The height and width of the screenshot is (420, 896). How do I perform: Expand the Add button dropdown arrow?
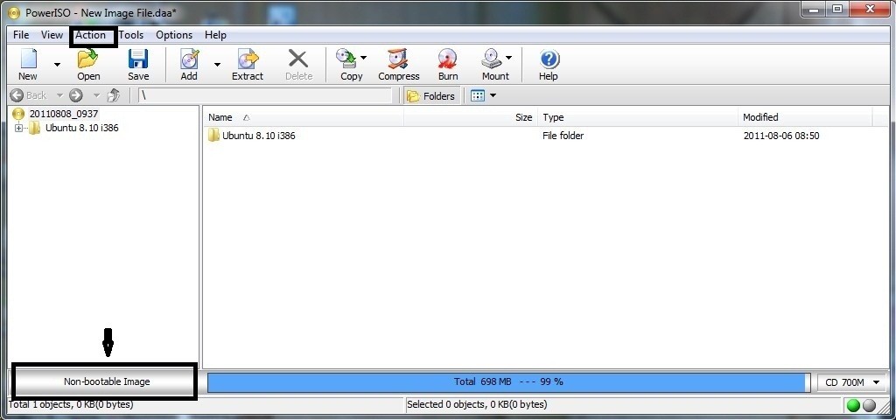217,65
